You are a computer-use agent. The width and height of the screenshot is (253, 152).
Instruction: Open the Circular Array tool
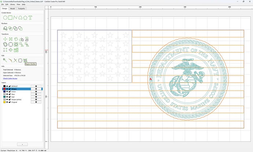(11, 50)
